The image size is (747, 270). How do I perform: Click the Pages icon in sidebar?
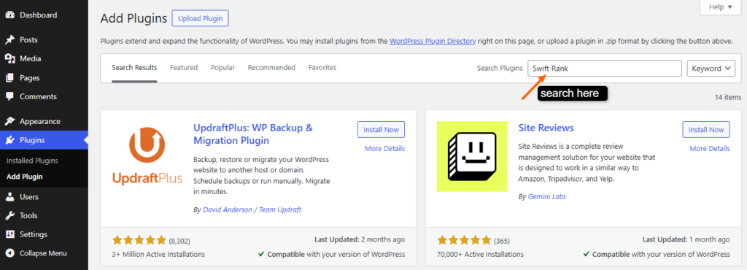point(9,78)
